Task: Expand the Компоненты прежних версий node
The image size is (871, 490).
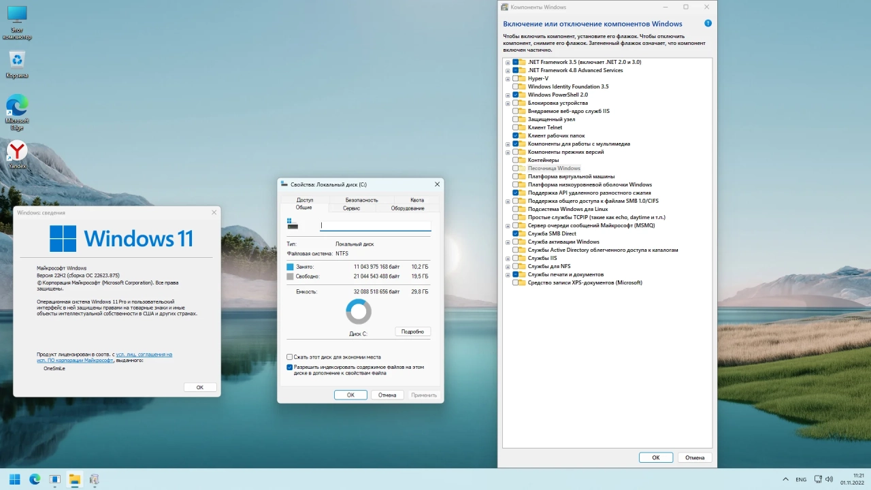Action: click(x=508, y=152)
